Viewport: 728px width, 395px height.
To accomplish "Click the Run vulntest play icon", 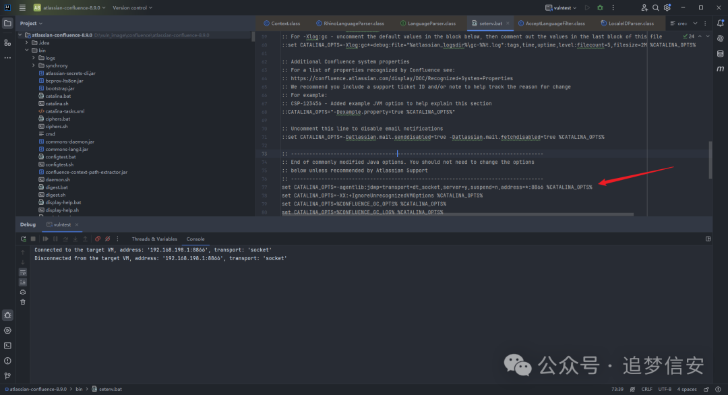I will point(587,8).
